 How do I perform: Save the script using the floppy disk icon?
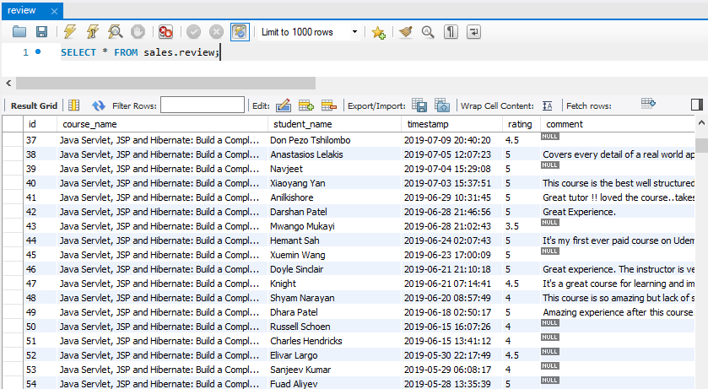pyautogui.click(x=41, y=32)
